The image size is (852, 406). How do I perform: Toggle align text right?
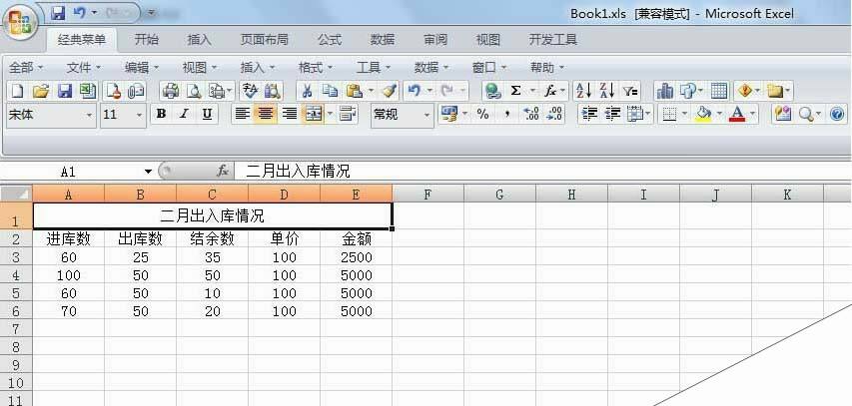(289, 114)
